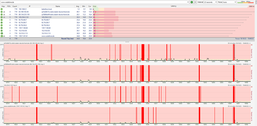Select 139.7.148.84 in the IP column
The width and height of the screenshot is (257, 126).
tap(23, 28)
